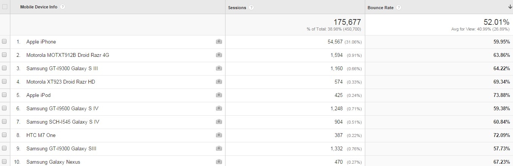Viewport: 513px width, 166px height.
Task: Open Samsung GT-I9500 Galaxy S IV link
Action: (x=62, y=108)
